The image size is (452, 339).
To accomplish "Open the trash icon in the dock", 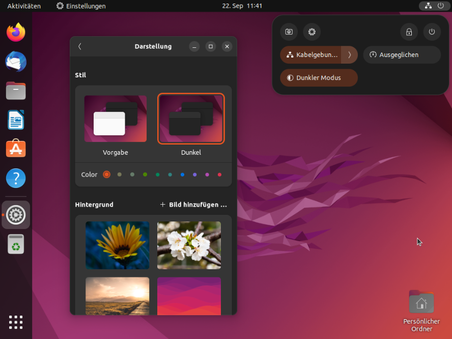I will 15,244.
